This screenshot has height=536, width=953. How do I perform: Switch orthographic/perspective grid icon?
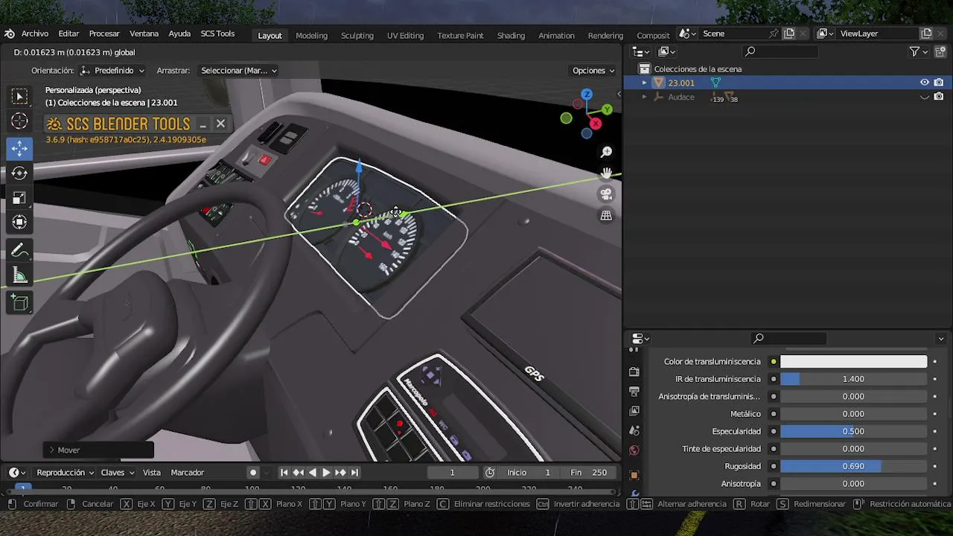pos(607,216)
